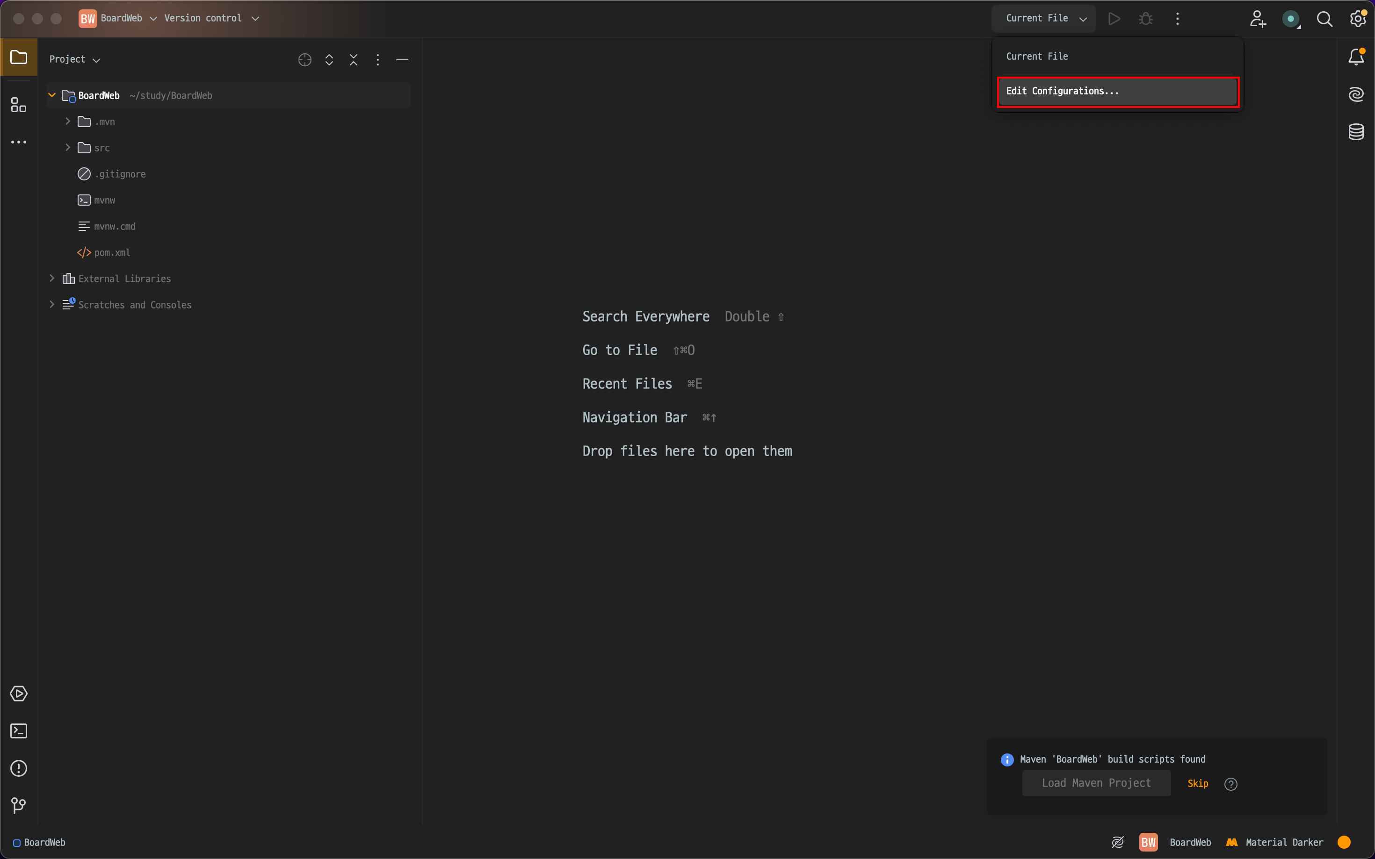Click the Search Everywhere magnifier icon
Screen dimensions: 1375x859
pos(1324,19)
